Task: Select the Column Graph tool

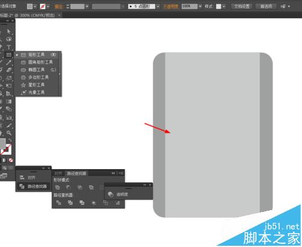Action: 9,117
